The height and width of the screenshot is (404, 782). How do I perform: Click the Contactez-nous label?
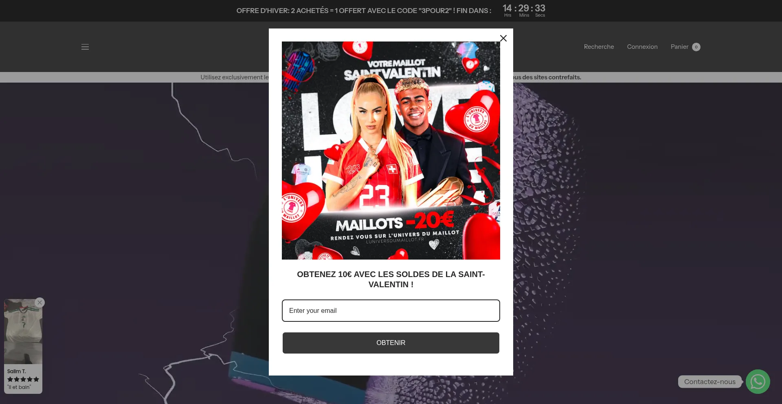[x=710, y=382]
